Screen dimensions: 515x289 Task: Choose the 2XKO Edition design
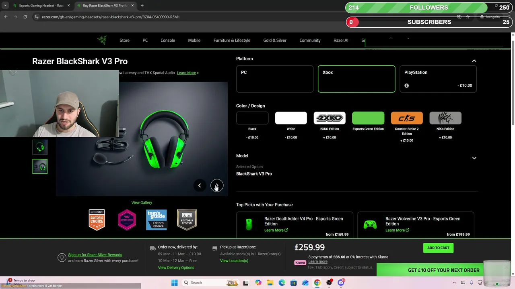point(330,118)
